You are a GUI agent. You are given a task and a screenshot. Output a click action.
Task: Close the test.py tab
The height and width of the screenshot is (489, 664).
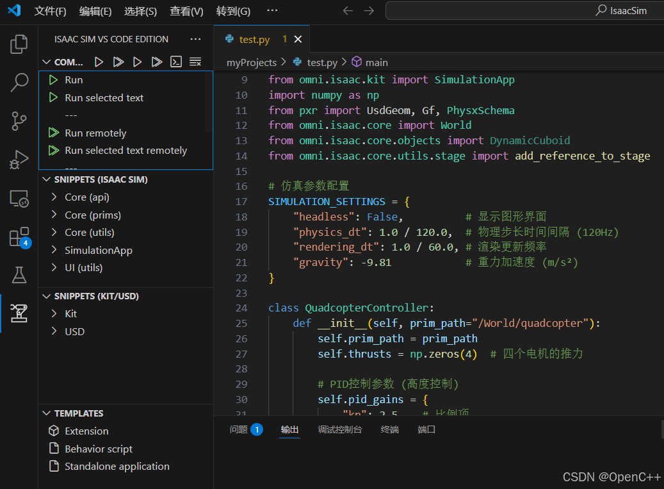(x=298, y=39)
